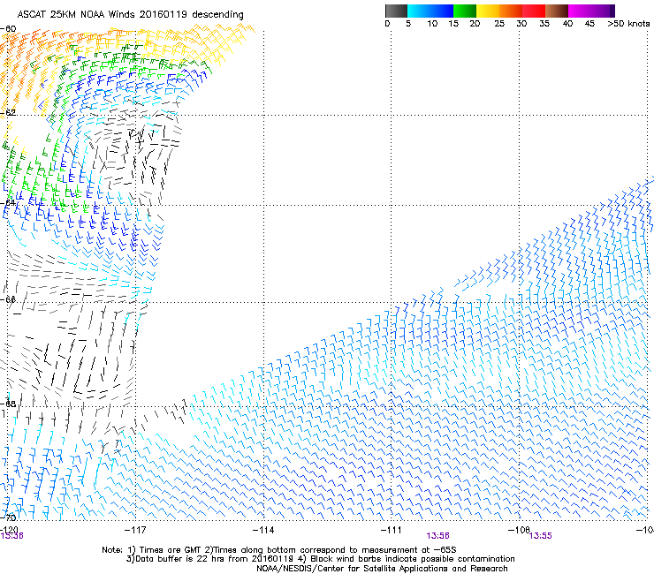Click the -68 latitude axis label

pos(8,404)
